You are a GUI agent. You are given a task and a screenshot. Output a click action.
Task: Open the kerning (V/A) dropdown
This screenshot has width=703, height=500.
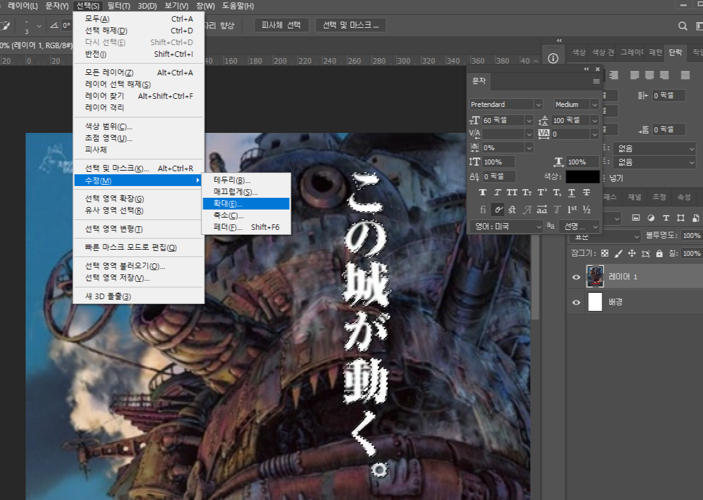coord(529,134)
